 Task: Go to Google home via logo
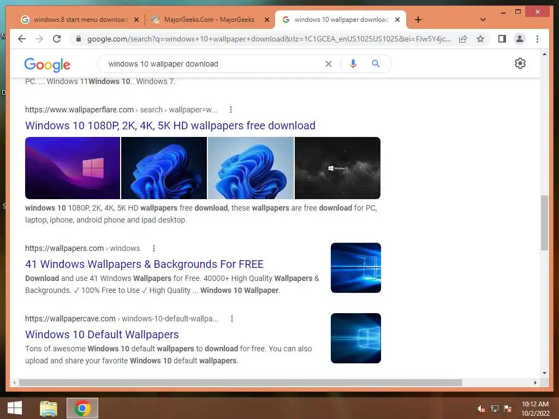[x=47, y=65]
